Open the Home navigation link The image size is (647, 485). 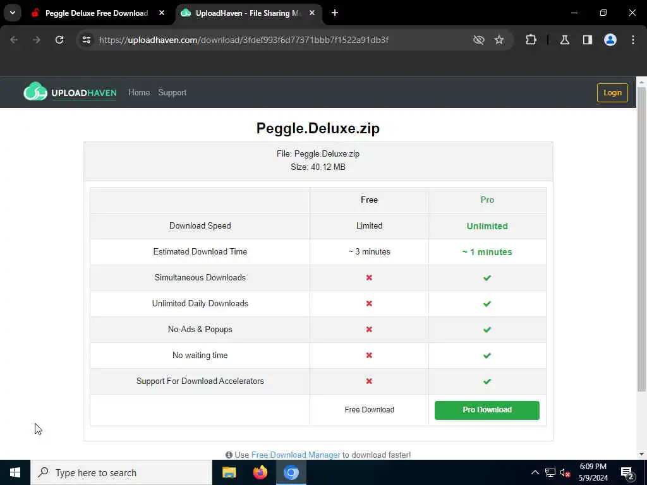(139, 92)
